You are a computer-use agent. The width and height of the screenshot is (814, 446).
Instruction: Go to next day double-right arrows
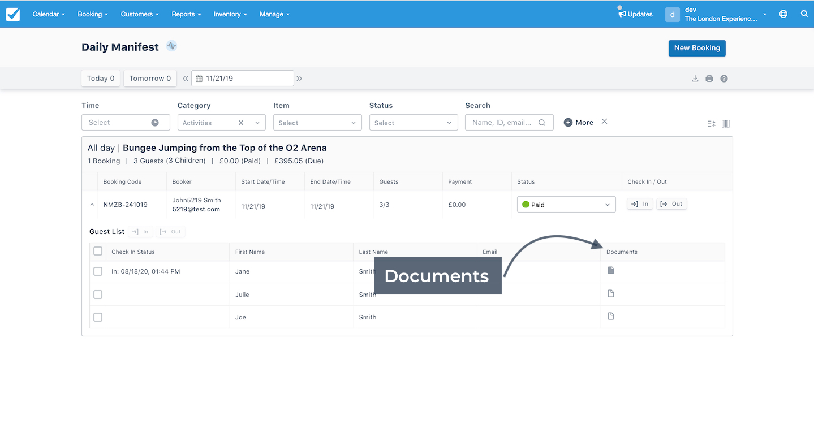(299, 79)
